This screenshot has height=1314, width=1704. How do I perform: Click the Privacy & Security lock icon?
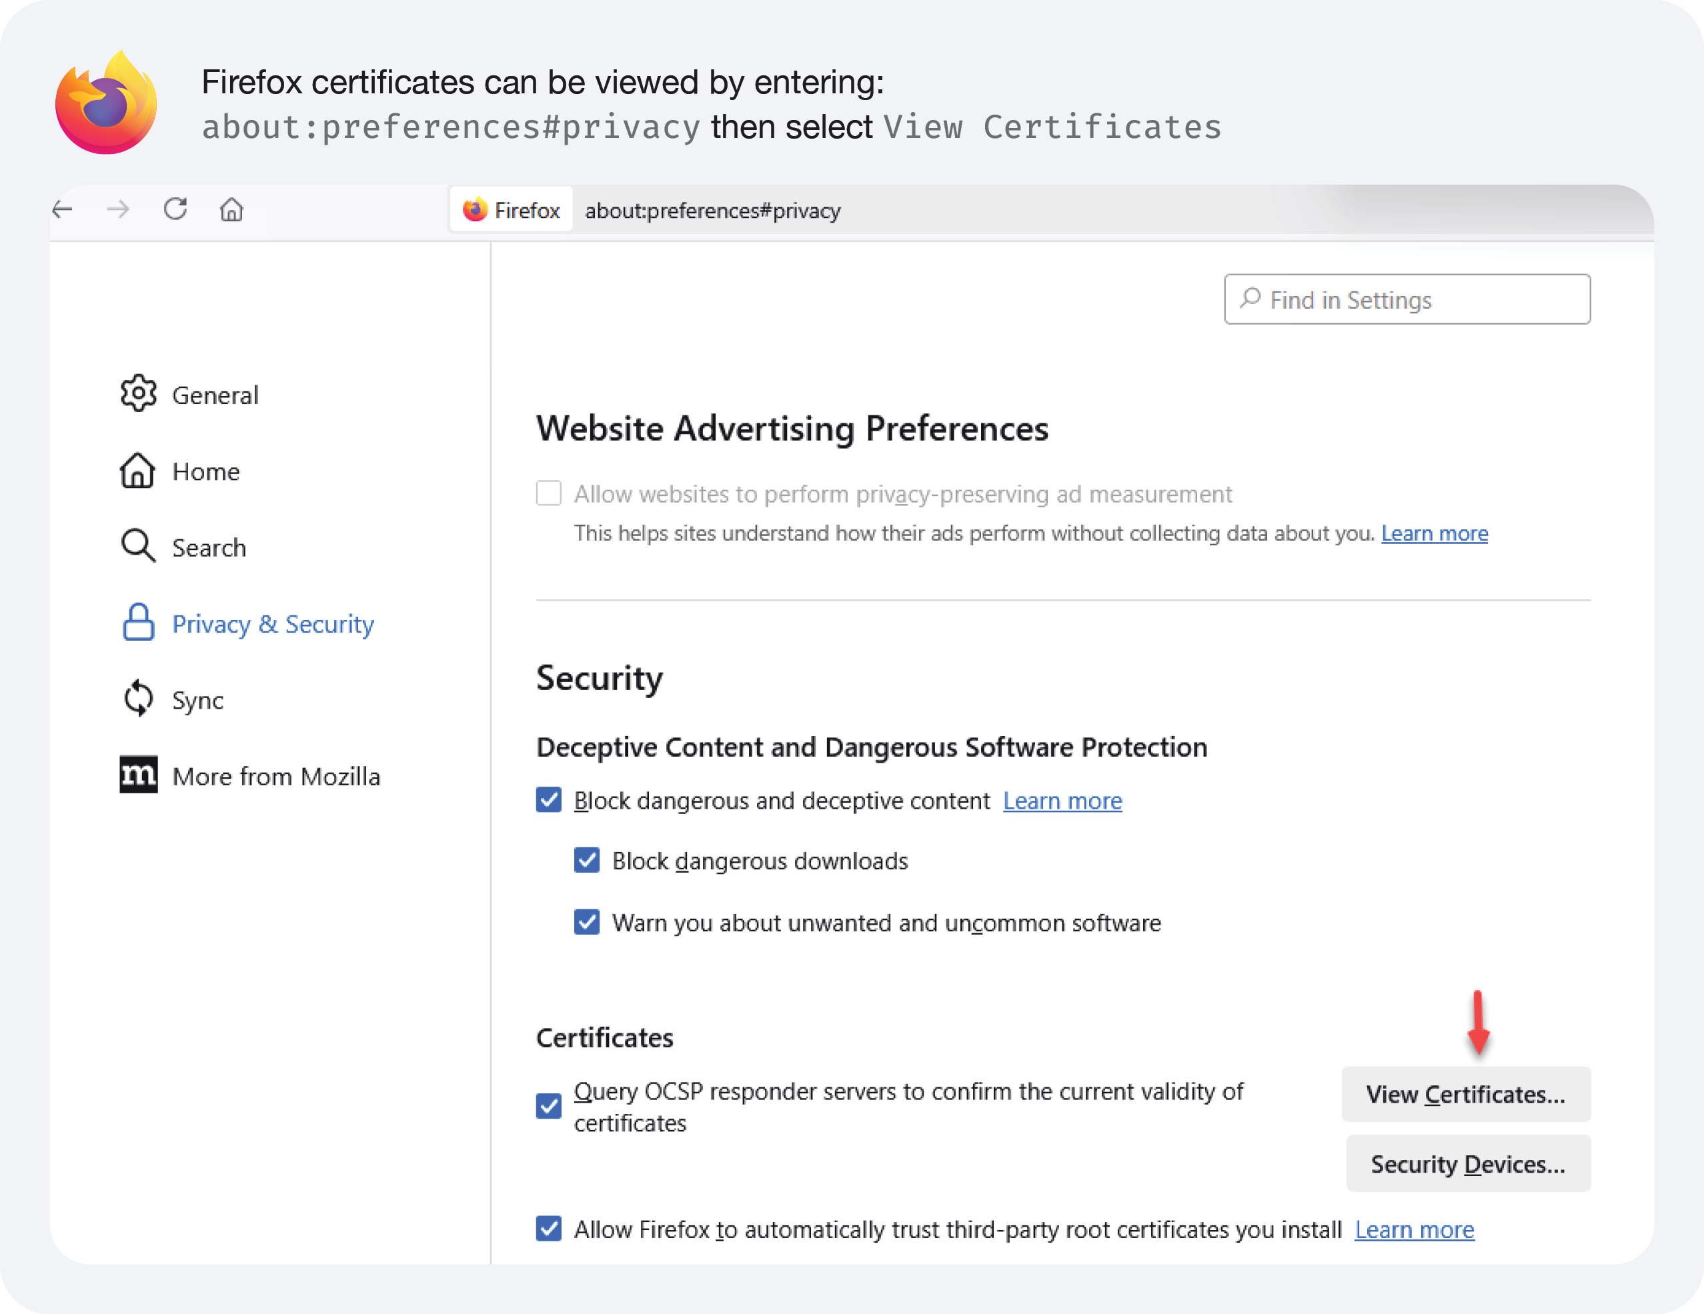point(138,622)
